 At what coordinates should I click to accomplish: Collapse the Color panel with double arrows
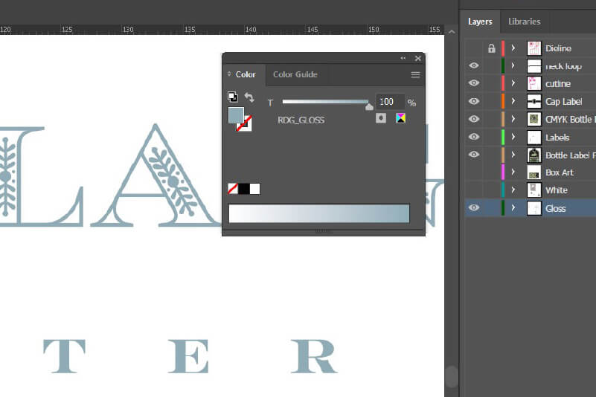point(403,58)
